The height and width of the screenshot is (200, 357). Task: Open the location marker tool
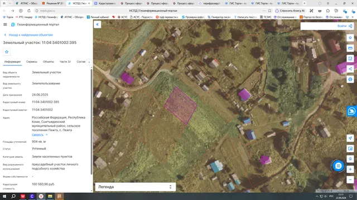pos(350,38)
